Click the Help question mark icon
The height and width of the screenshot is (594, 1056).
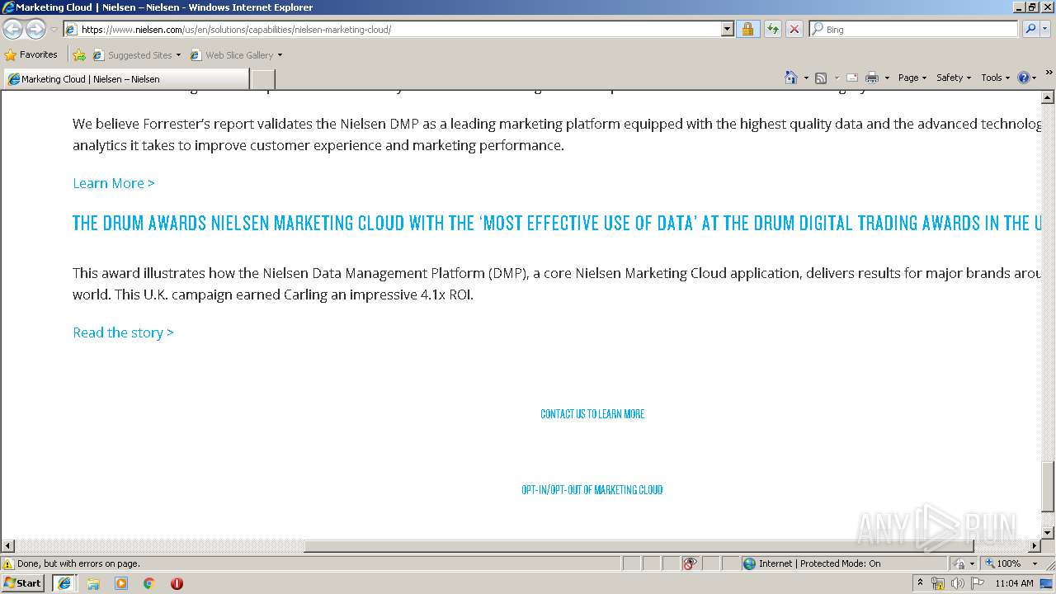tap(1023, 78)
